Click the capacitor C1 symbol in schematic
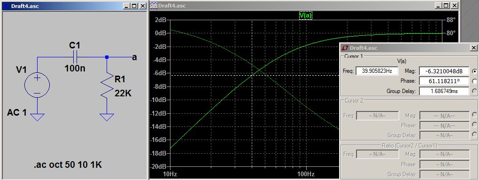The width and height of the screenshot is (479, 180). (x=75, y=57)
